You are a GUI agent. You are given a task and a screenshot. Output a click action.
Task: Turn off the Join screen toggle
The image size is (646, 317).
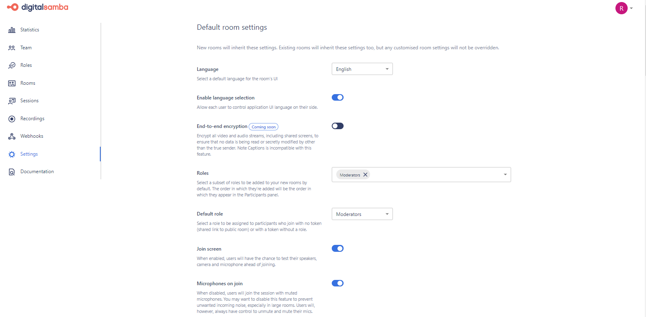click(337, 249)
